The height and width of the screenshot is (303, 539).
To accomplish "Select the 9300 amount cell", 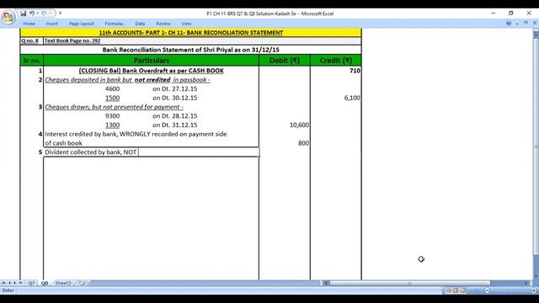I will pyautogui.click(x=112, y=116).
